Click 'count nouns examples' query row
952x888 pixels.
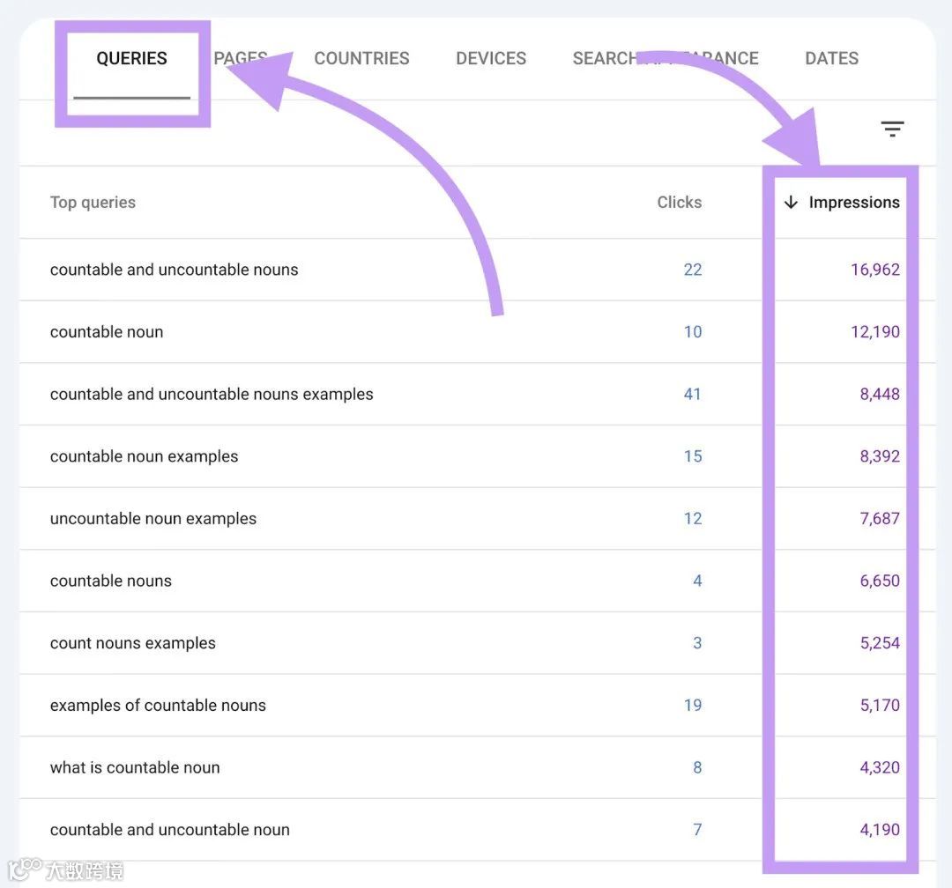(133, 643)
